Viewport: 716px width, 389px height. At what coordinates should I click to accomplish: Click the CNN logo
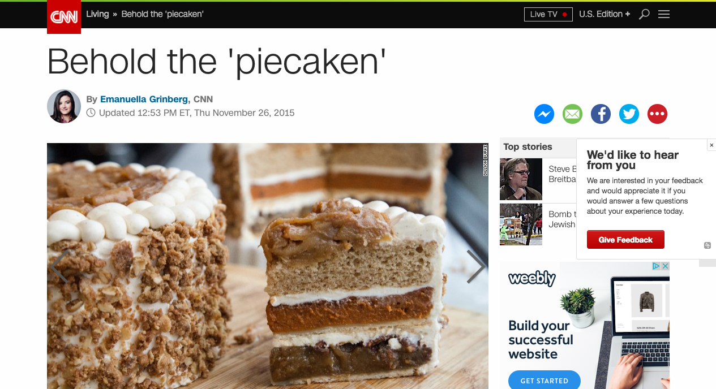point(64,17)
